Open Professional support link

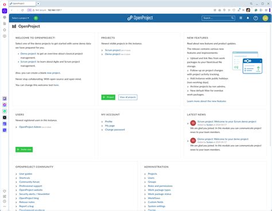[30, 186]
